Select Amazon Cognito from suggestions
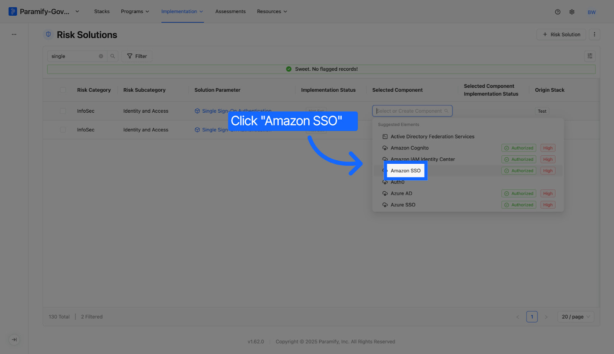This screenshot has width=614, height=354. click(x=468, y=148)
